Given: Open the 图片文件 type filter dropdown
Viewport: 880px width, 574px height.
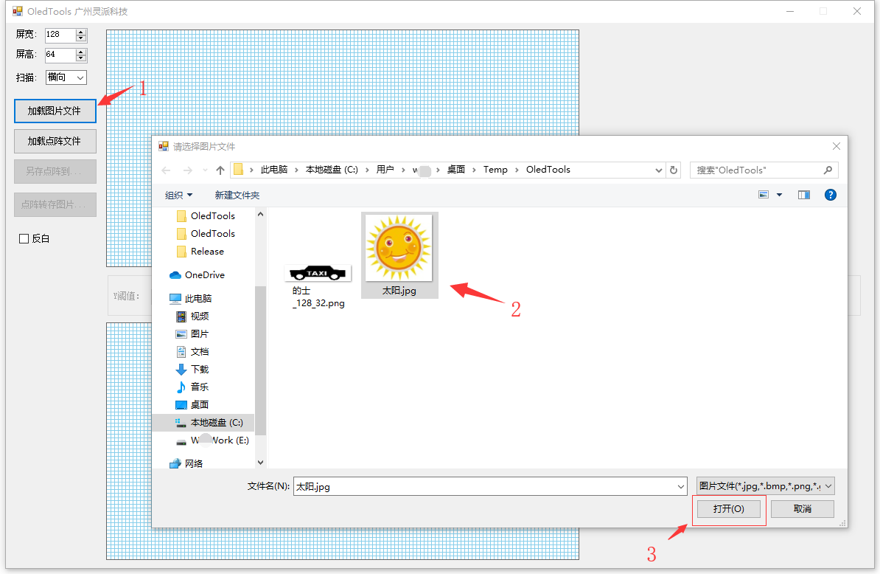Looking at the screenshot, I should (x=766, y=485).
